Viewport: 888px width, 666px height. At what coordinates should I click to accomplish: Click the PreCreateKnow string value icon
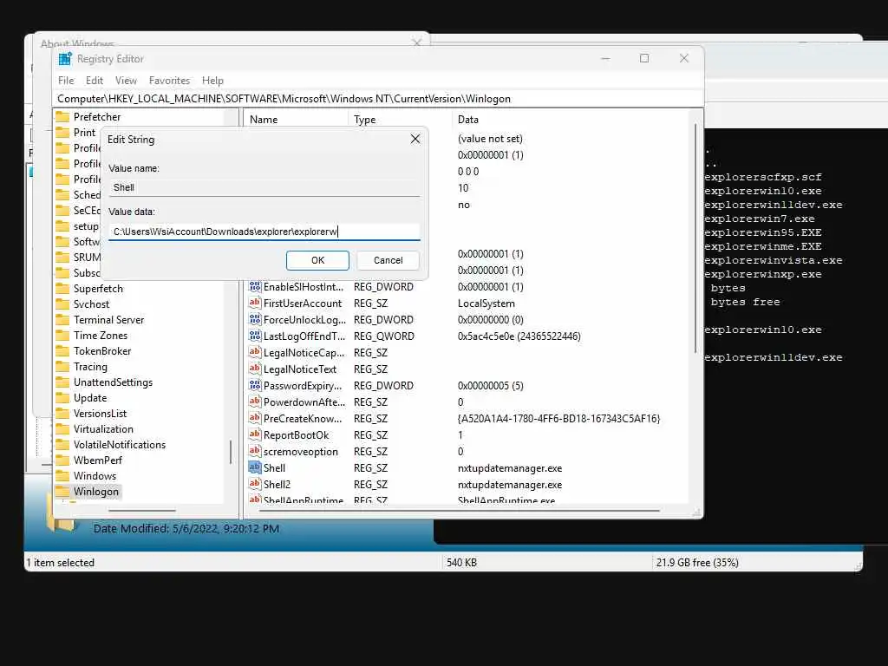tap(255, 418)
